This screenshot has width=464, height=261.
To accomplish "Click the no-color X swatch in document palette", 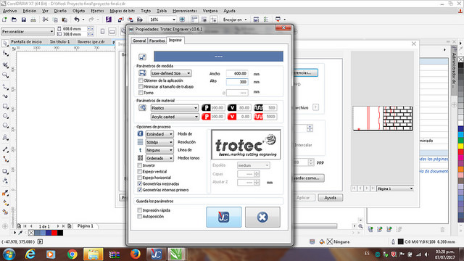I will (x=31, y=233).
